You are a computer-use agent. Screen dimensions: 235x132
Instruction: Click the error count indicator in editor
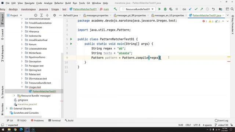click(x=205, y=21)
